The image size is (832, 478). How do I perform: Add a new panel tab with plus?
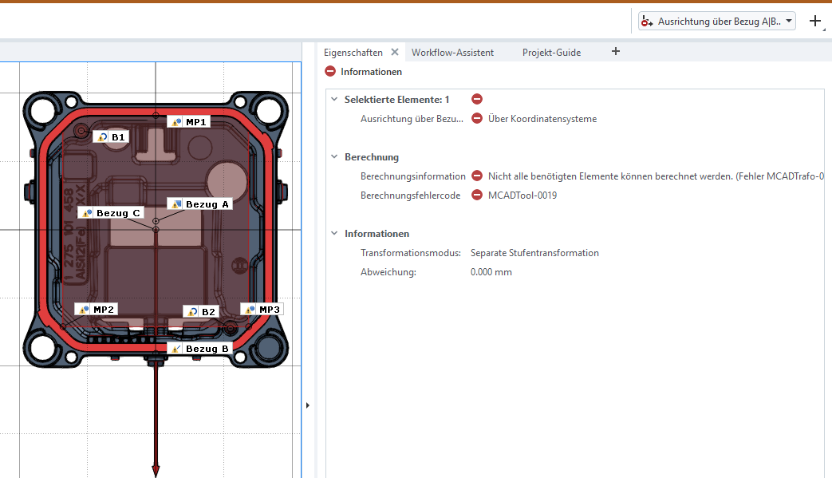615,52
